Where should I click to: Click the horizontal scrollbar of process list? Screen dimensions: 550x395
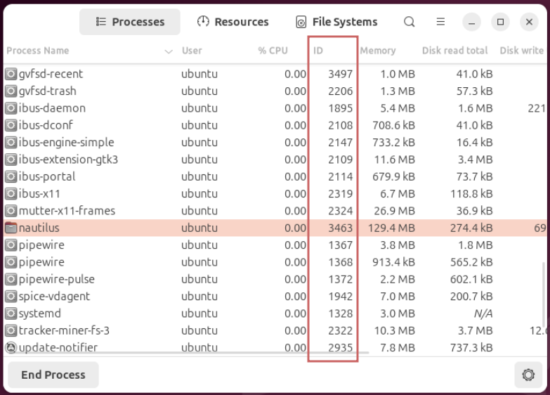(x=186, y=353)
